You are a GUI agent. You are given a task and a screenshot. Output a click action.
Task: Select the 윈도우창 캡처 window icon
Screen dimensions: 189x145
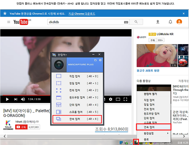pyautogui.click(x=59, y=97)
